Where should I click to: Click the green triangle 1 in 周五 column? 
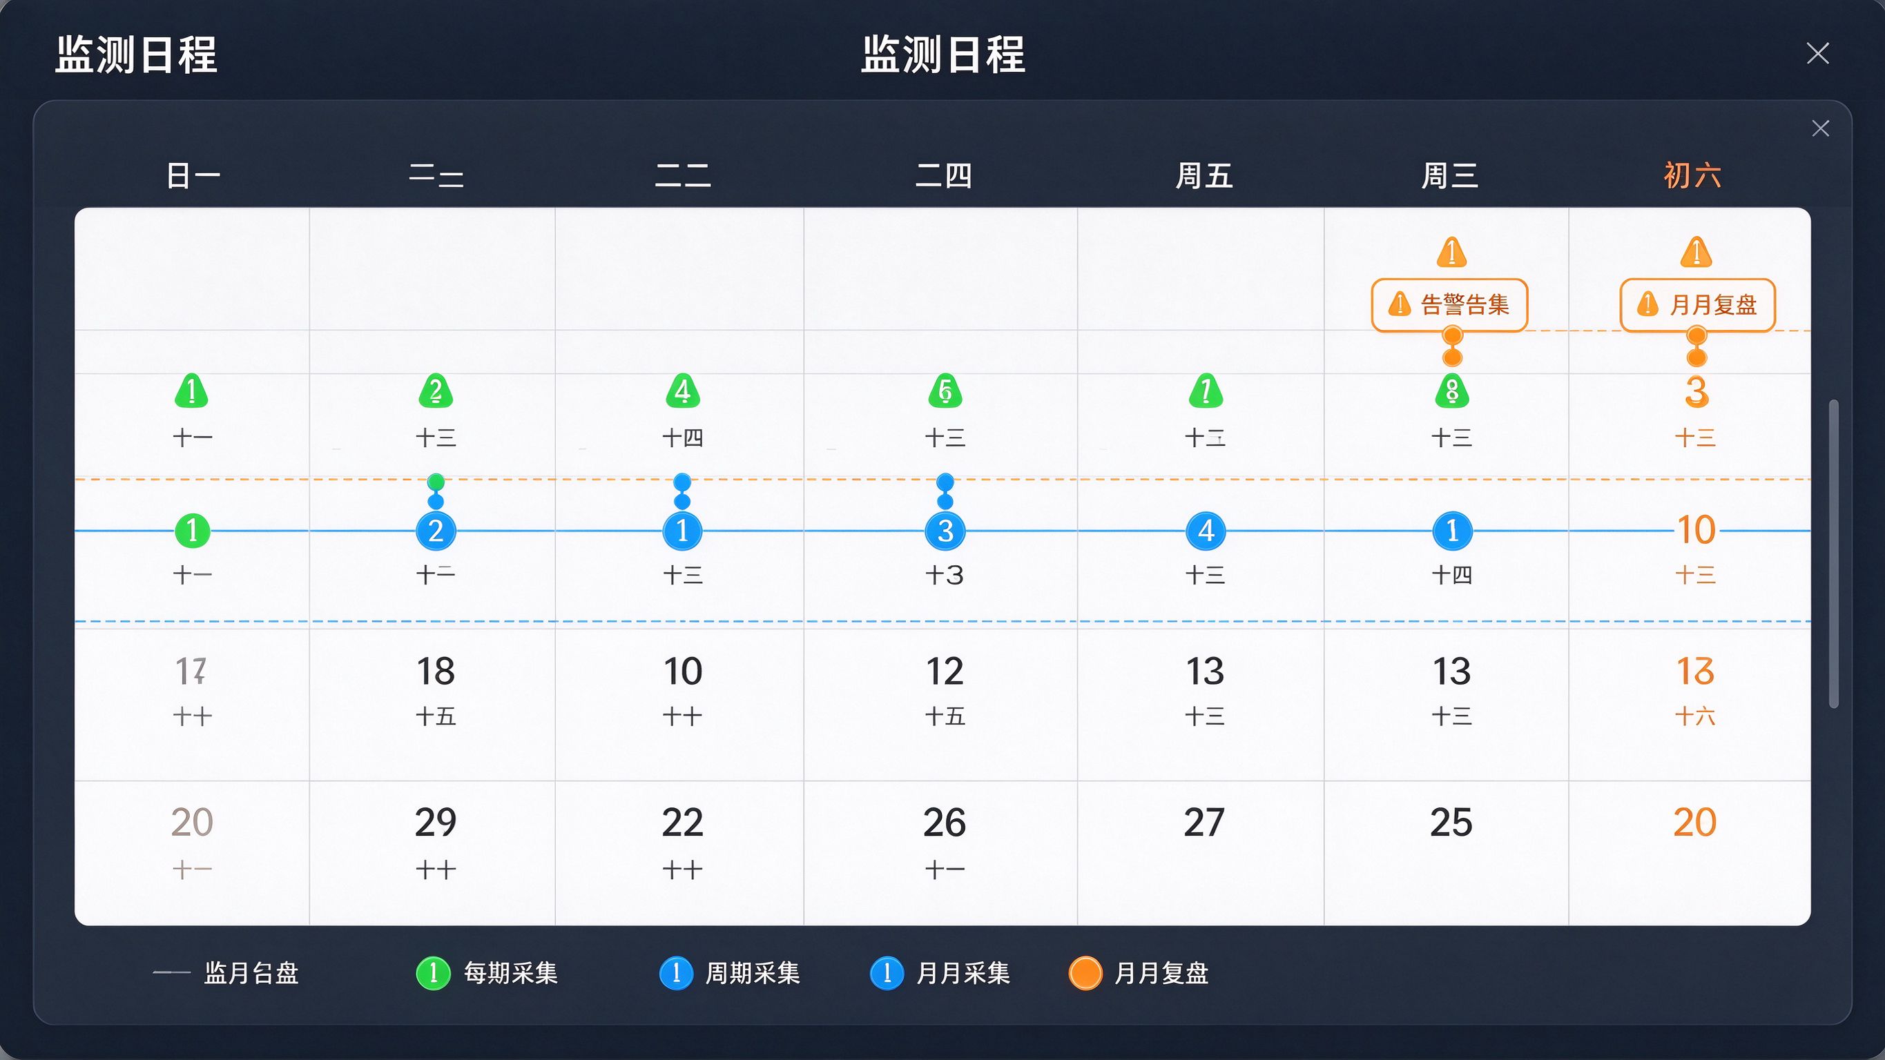point(1206,391)
